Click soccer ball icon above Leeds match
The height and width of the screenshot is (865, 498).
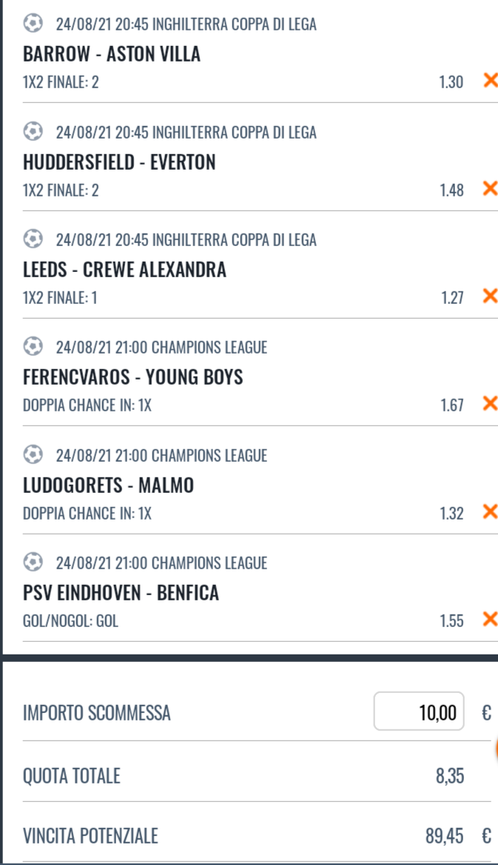coord(33,240)
